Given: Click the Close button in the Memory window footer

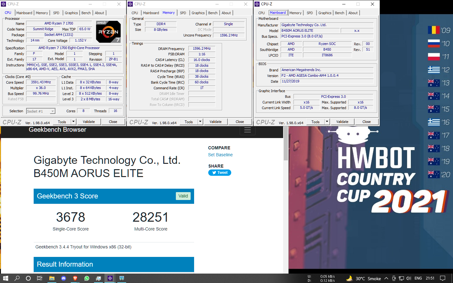Looking at the screenshot, I should point(240,122).
